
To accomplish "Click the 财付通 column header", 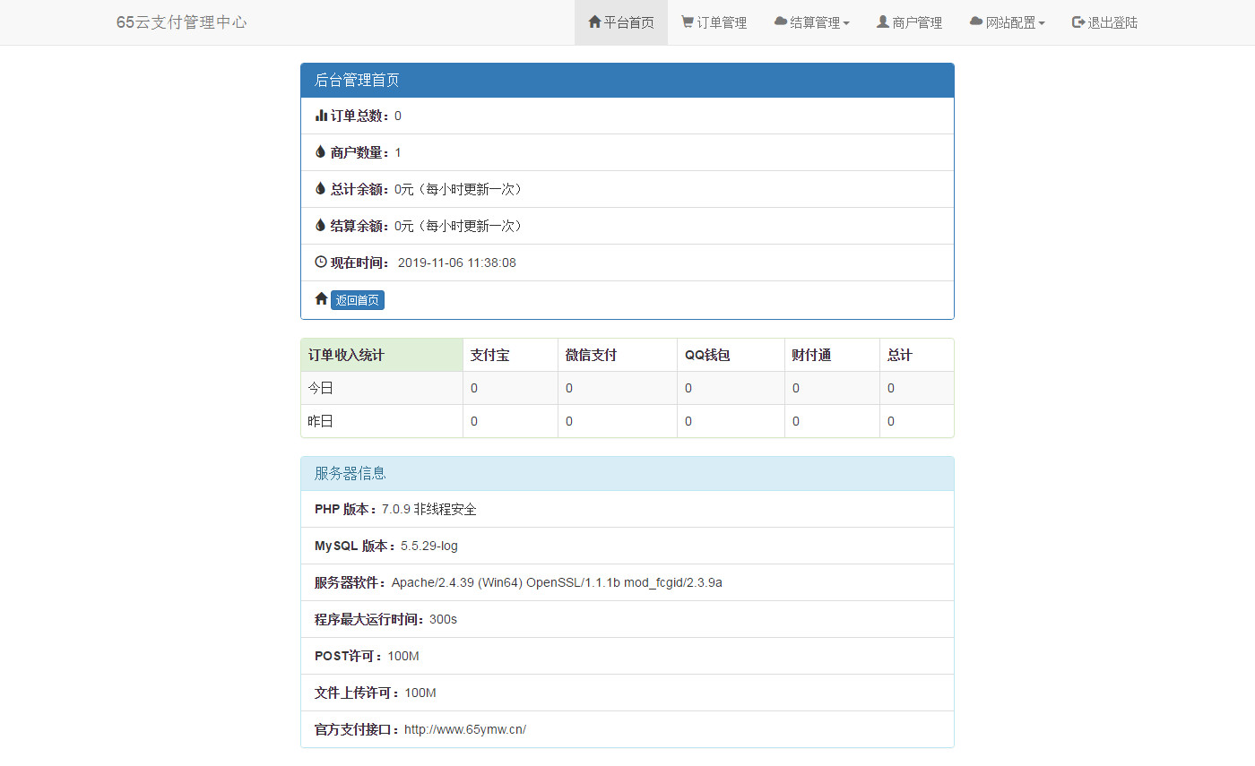I will pos(832,355).
